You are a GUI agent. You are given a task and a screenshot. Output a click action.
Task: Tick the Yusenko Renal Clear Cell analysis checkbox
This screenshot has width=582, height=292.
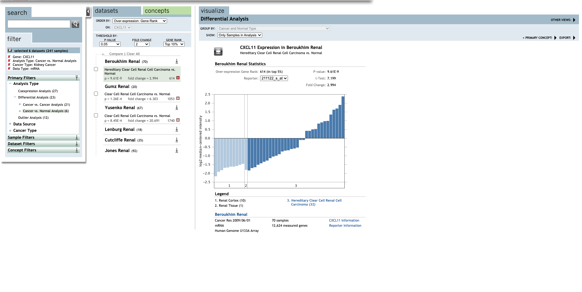coord(96,115)
